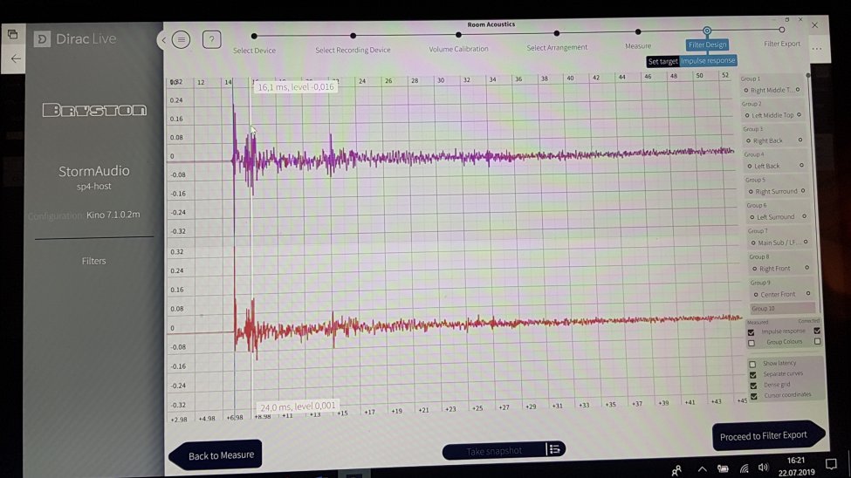851x478 pixels.
Task: Check Measured Group Colours checkbox
Action: (x=751, y=343)
